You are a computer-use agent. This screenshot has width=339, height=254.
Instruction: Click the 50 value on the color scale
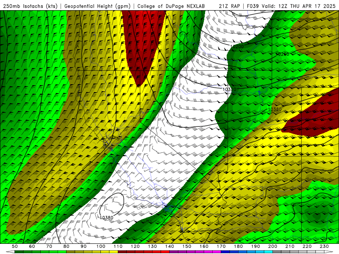coord(15,246)
